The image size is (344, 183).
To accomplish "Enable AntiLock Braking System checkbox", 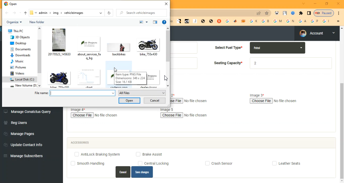I will click(77, 154).
